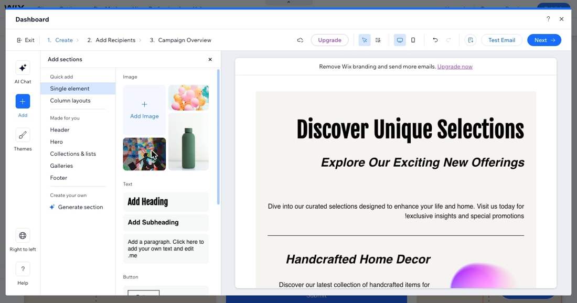Close the Add sections panel
Viewport: 577px width, 303px height.
tap(210, 59)
